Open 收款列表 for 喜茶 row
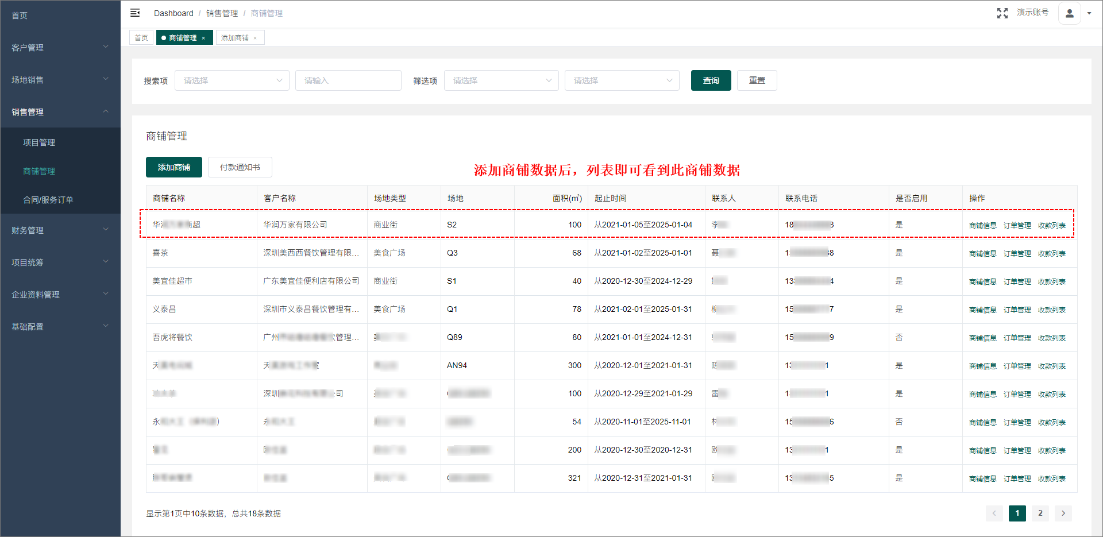 (x=1052, y=253)
